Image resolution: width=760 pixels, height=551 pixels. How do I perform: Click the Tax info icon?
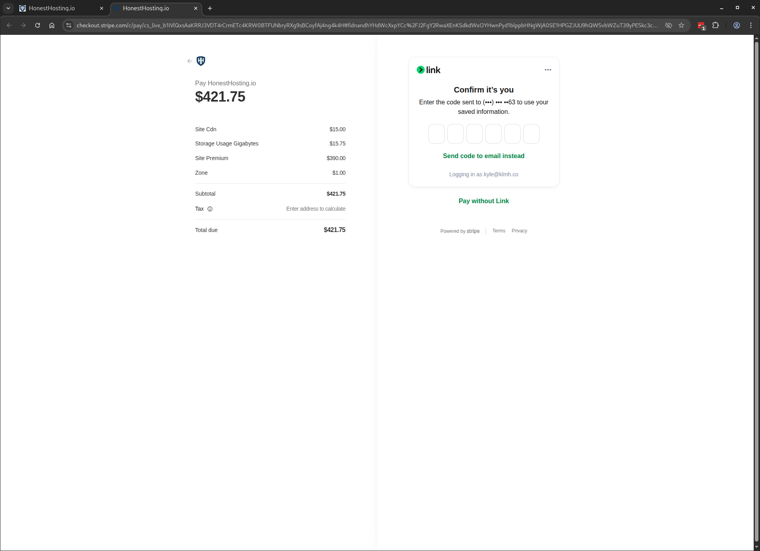coord(210,209)
